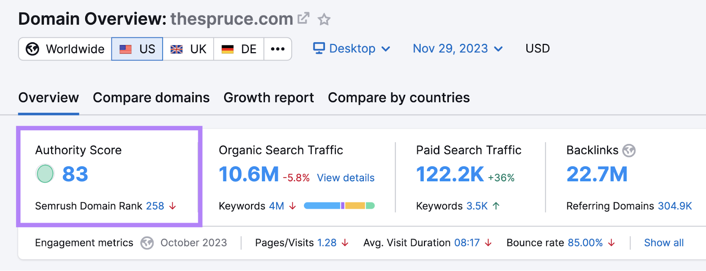Click purple segment of keywords distribution bar
This screenshot has width=706, height=271.
343,205
